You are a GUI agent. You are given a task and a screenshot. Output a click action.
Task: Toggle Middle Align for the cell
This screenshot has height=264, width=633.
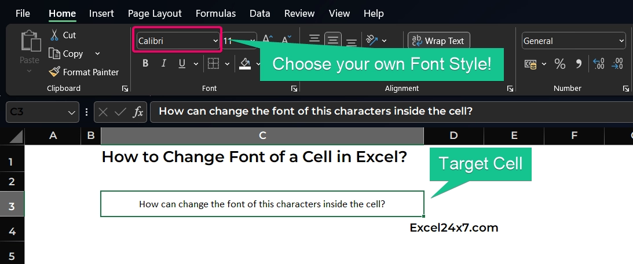(332, 40)
